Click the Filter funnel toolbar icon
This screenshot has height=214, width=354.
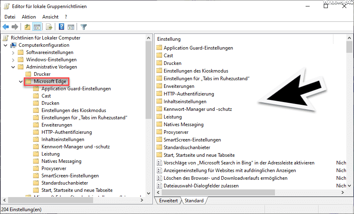click(x=83, y=27)
